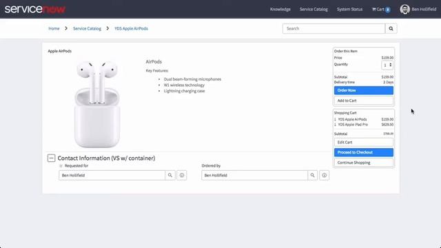Go to Service Catalog breadcrumb
This screenshot has width=441, height=248.
pos(87,28)
